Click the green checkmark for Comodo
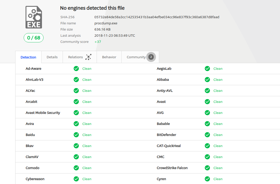This screenshot has width=280, height=184. coord(76,168)
